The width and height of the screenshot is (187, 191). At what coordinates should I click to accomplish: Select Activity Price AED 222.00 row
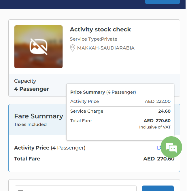coord(120,101)
